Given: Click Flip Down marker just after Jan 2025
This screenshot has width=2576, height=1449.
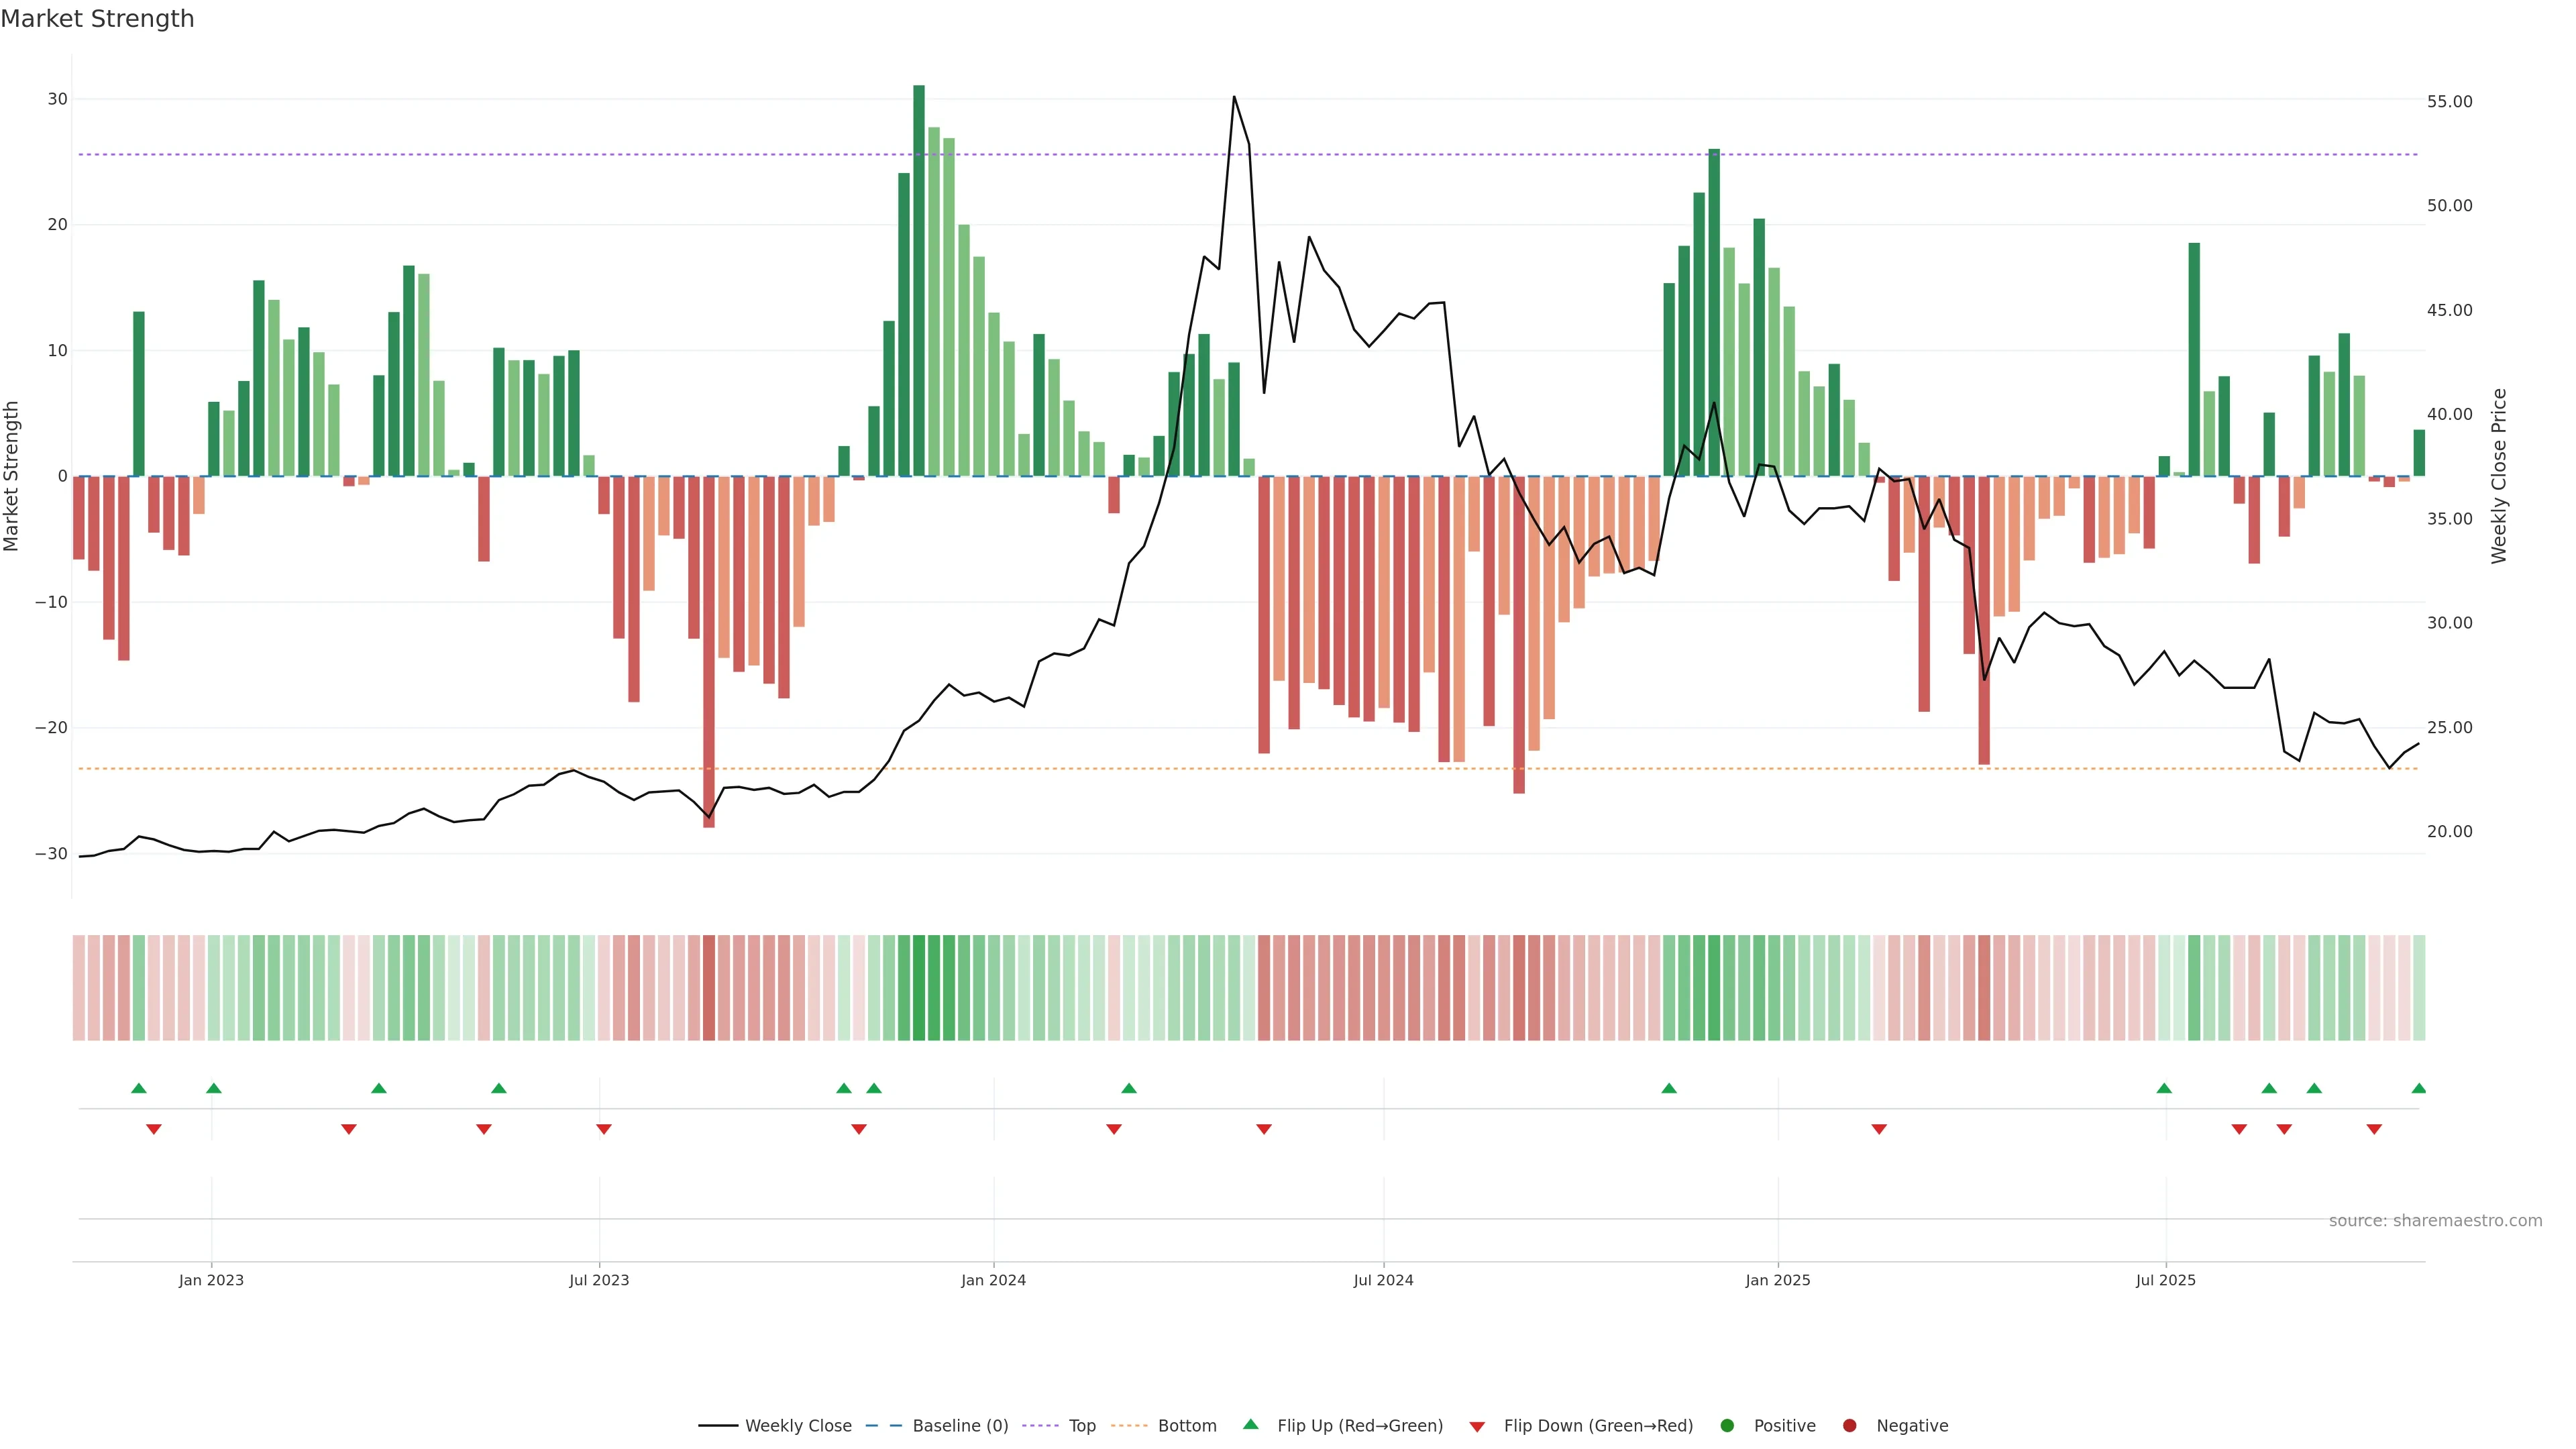Looking at the screenshot, I should tap(1879, 1129).
